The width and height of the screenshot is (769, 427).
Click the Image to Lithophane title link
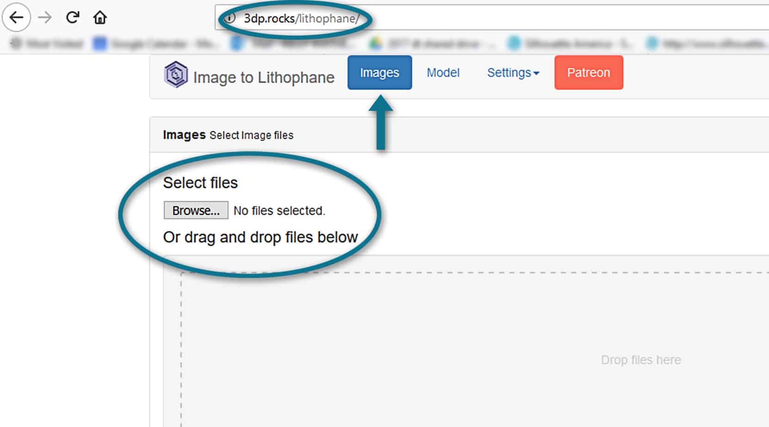tap(264, 78)
